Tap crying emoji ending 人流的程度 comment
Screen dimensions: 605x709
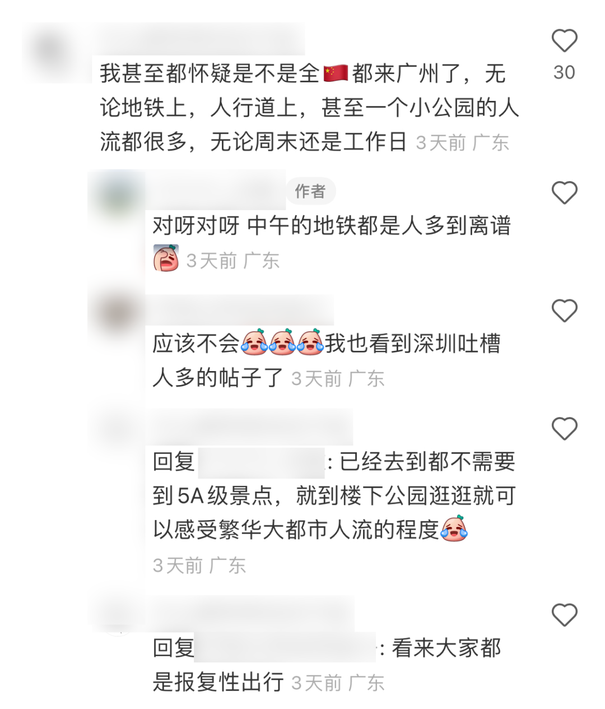point(454,529)
